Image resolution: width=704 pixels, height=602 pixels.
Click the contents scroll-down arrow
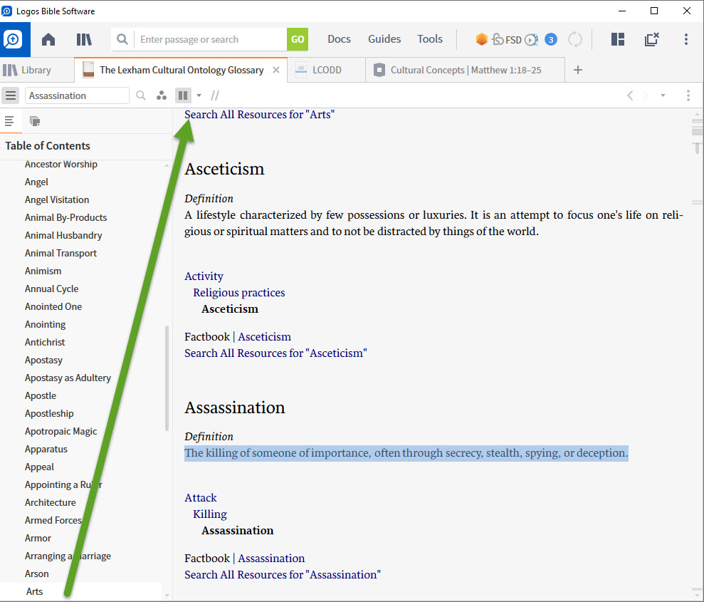click(167, 596)
